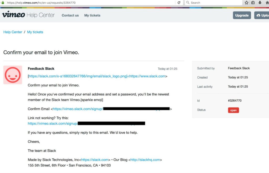This screenshot has height=173, width=269.
Task: Click the Upgrade button
Action: 242,15
